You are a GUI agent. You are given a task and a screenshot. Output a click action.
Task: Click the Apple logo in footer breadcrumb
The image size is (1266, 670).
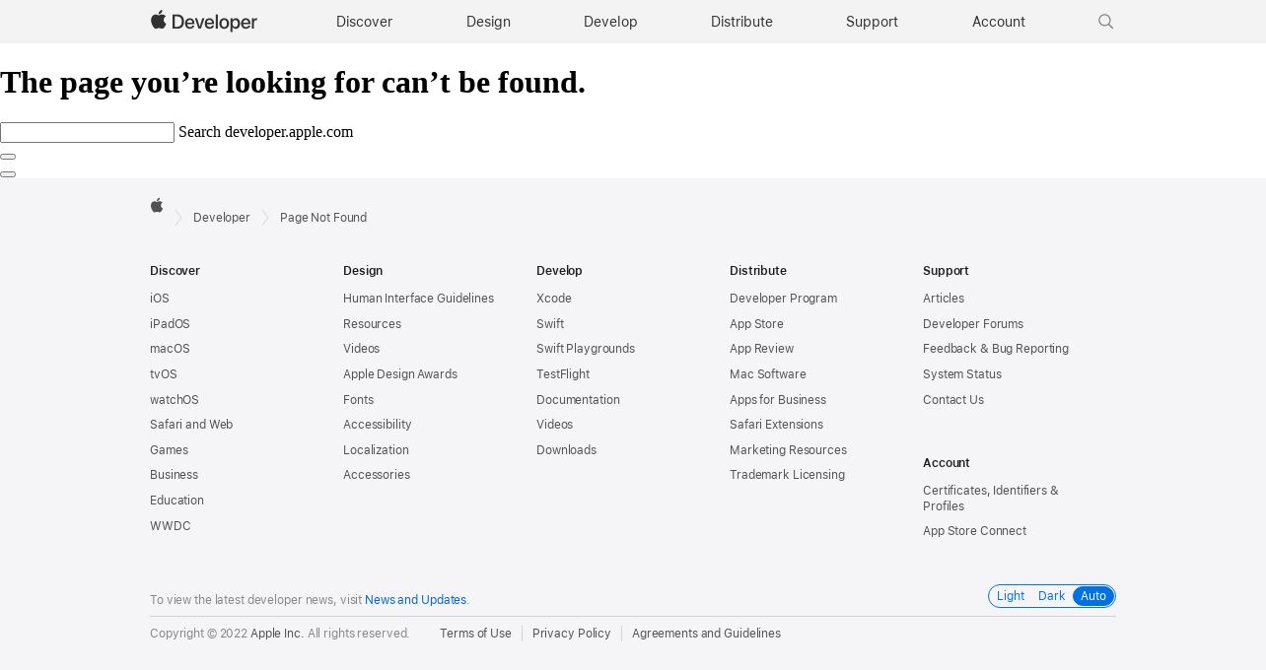tap(157, 205)
